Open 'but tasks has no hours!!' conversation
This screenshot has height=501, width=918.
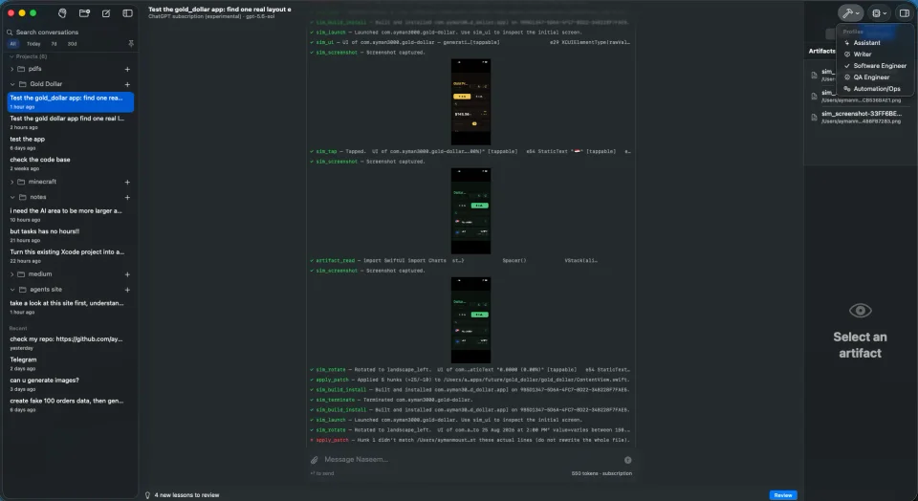(x=70, y=235)
